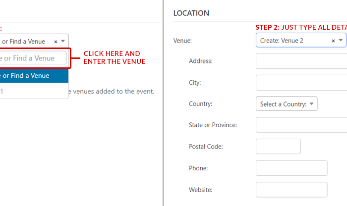Click the Create: Venue 2 select box
This screenshot has width=347, height=206.
(x=292, y=41)
